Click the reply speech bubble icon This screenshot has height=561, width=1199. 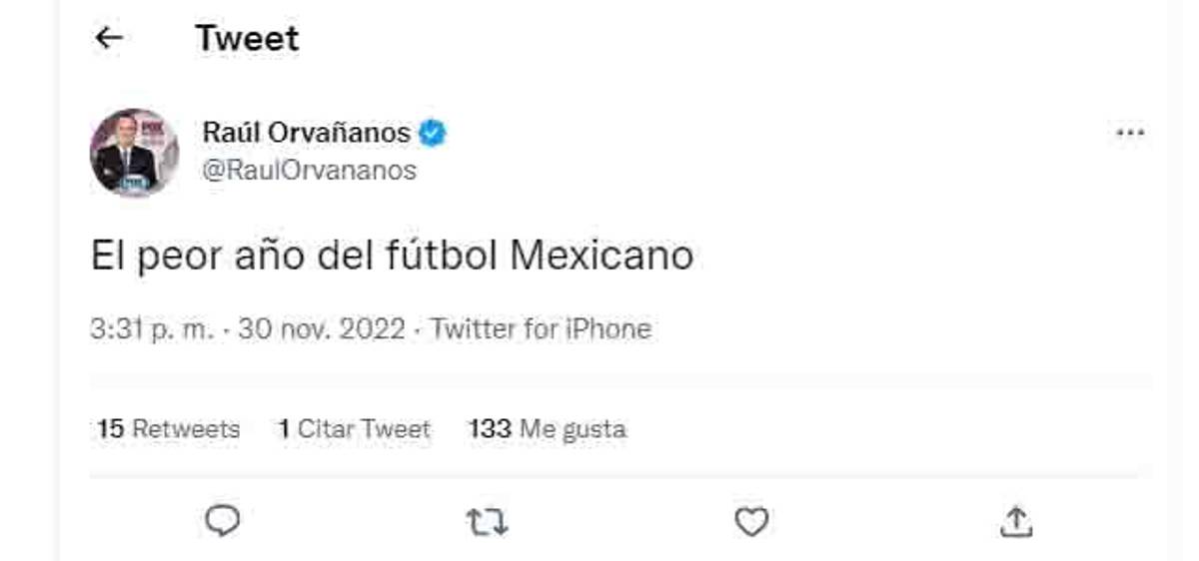pyautogui.click(x=223, y=520)
